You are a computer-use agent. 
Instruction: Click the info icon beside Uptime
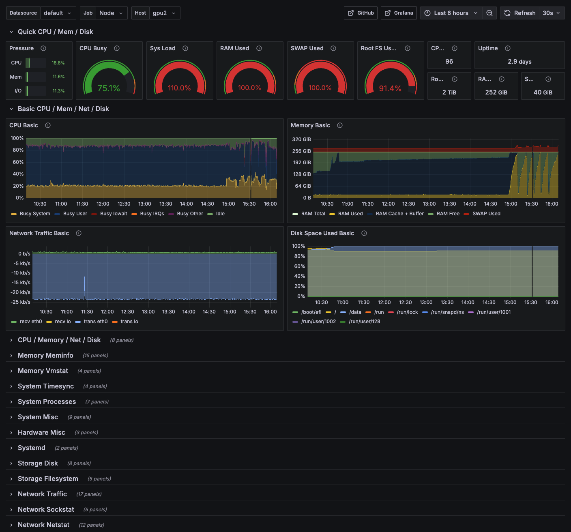[508, 48]
